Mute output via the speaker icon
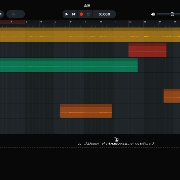 tap(153, 14)
